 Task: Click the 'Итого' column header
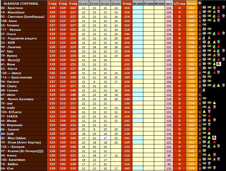click(191, 3)
